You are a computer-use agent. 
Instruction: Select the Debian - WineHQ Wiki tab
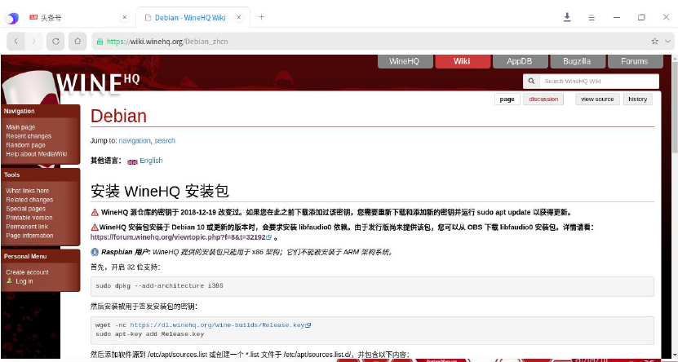coord(191,17)
